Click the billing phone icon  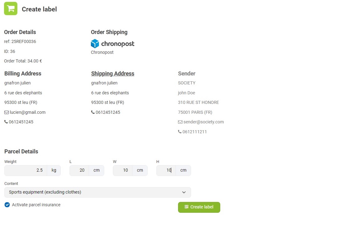tap(6, 122)
